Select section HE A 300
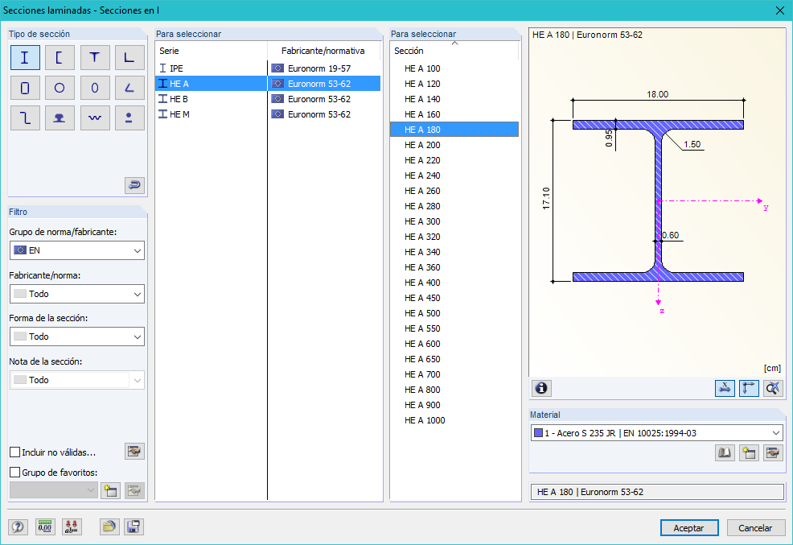Screen dimensions: 793x545 [454, 221]
